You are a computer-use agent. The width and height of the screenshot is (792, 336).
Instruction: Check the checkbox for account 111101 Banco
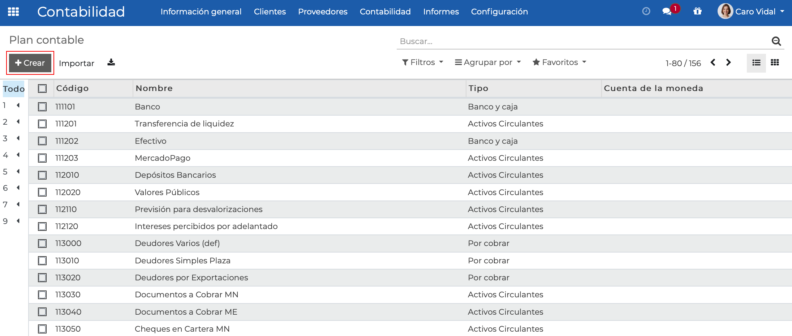(x=42, y=107)
